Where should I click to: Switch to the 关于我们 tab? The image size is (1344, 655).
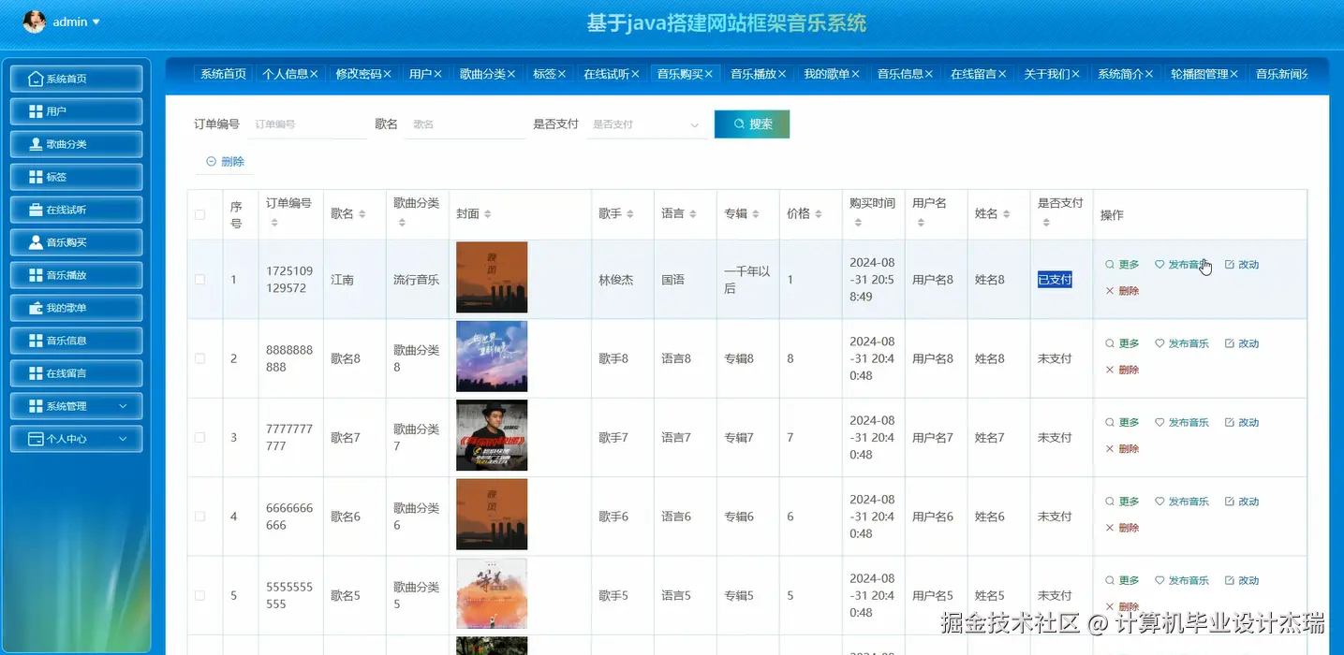(1052, 74)
